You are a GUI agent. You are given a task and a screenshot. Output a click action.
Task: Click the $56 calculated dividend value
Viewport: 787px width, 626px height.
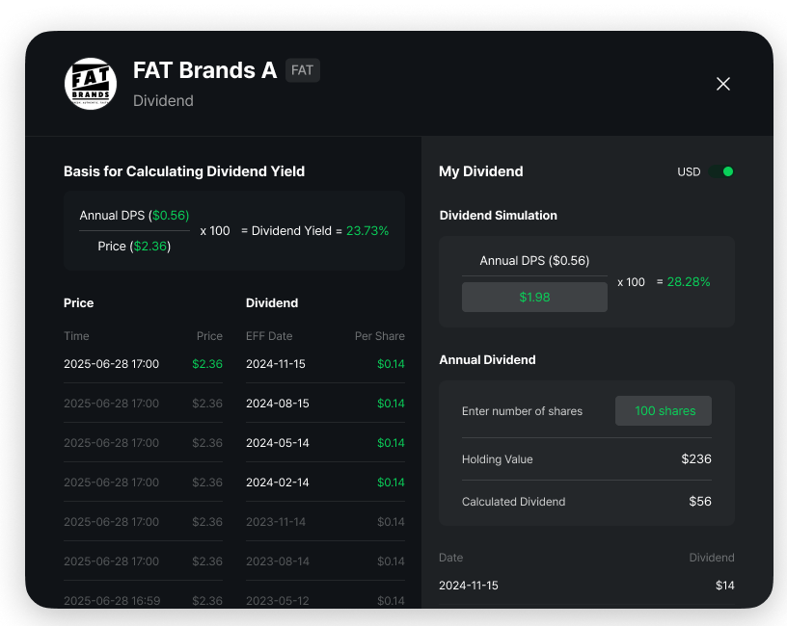click(700, 501)
